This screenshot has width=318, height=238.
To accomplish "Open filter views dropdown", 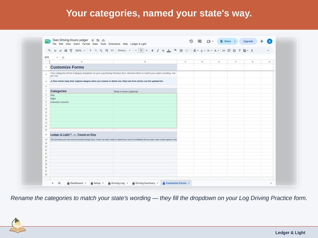I will point(246,51).
